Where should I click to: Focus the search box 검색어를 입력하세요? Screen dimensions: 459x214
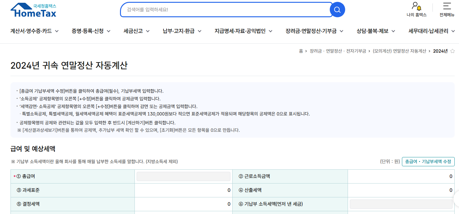[227, 10]
